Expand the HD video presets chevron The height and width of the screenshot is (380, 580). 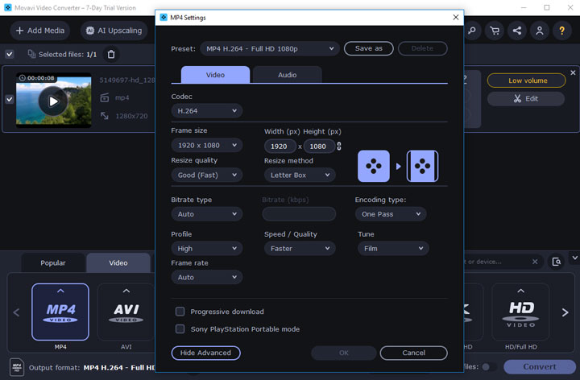pyautogui.click(x=521, y=291)
